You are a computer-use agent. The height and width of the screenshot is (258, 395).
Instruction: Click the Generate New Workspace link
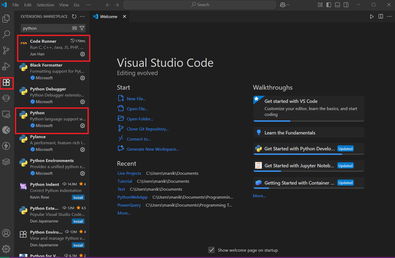click(x=153, y=149)
